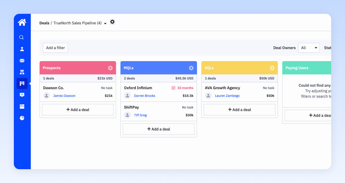
Task: Open contact James Dawson link
Action: [64, 96]
